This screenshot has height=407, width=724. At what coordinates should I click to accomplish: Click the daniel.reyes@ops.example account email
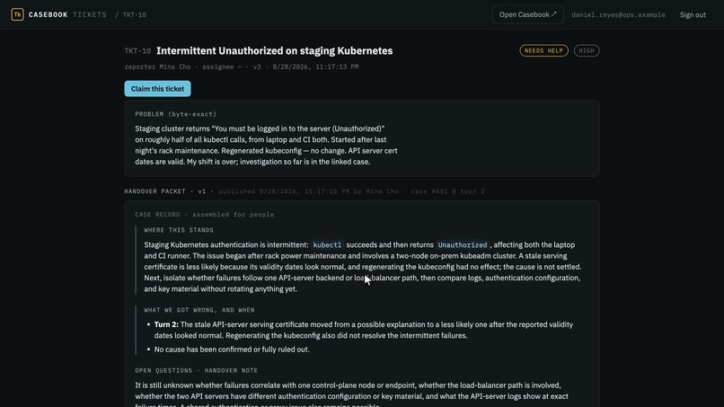[618, 14]
